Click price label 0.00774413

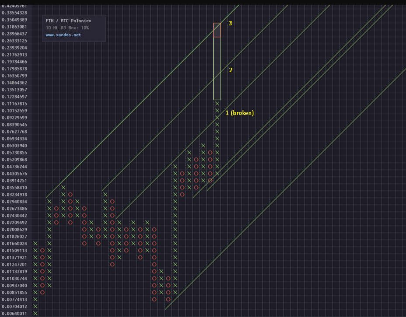pos(14,300)
